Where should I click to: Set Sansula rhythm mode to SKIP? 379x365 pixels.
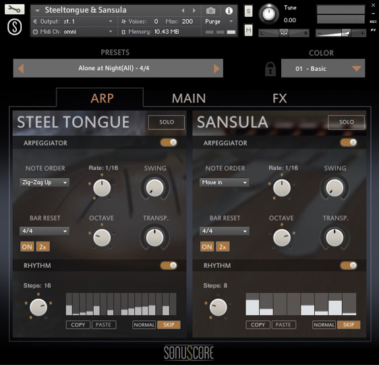(349, 325)
